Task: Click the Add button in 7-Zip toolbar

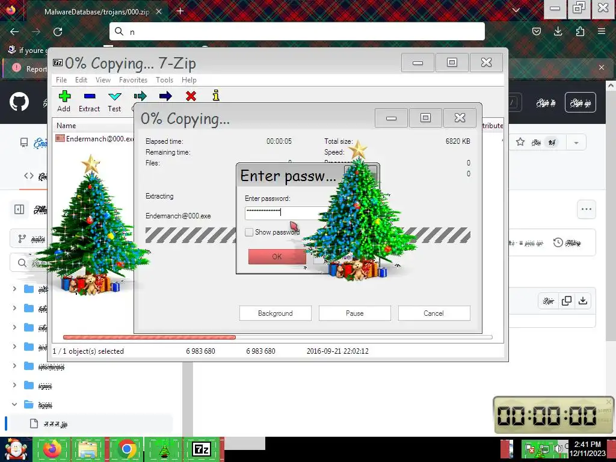Action: point(64,101)
